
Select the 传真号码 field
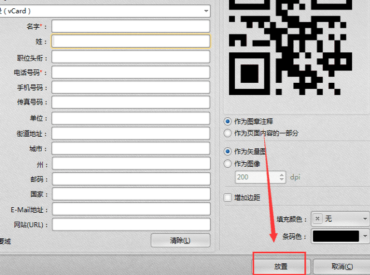point(131,102)
